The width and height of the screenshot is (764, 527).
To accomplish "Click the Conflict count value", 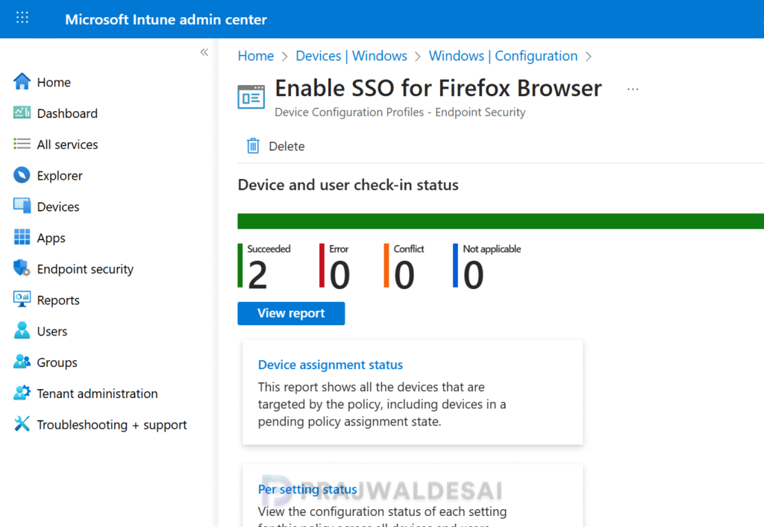I will [x=404, y=275].
